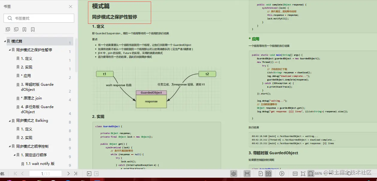Click the 3. 带超时版 GuardedObject heading in document
This screenshot has width=377, height=181.
click(273, 153)
